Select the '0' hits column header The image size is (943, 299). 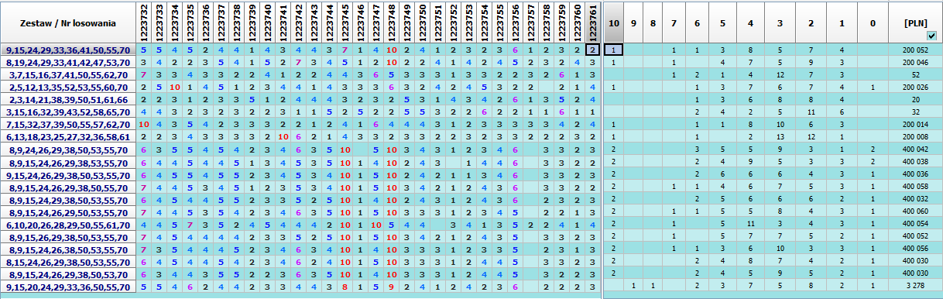coord(873,22)
